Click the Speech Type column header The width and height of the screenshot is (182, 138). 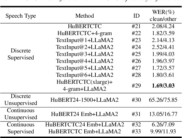(21, 16)
